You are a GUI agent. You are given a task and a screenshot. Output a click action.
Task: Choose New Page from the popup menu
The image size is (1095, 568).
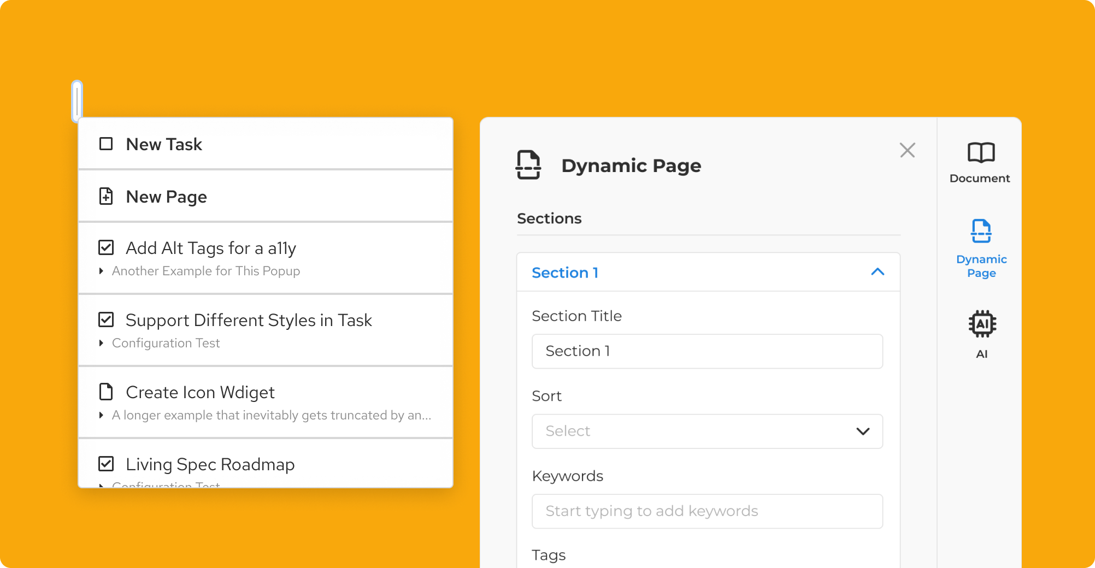(166, 197)
